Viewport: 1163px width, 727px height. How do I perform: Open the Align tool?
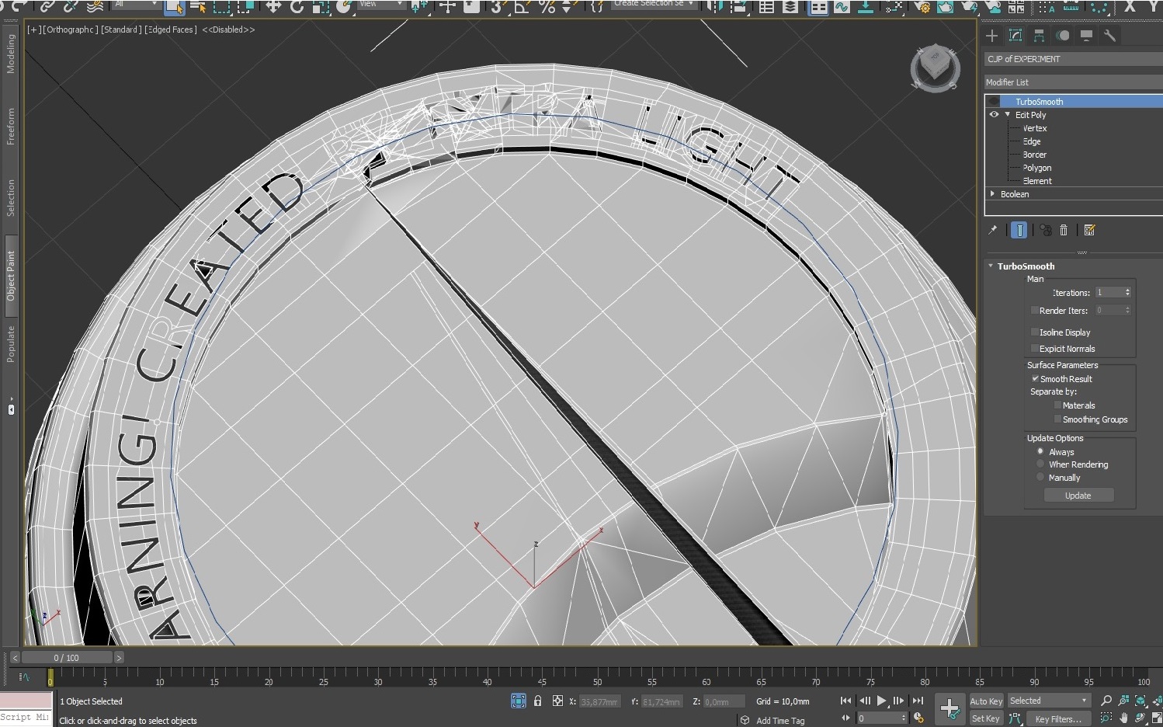click(739, 7)
